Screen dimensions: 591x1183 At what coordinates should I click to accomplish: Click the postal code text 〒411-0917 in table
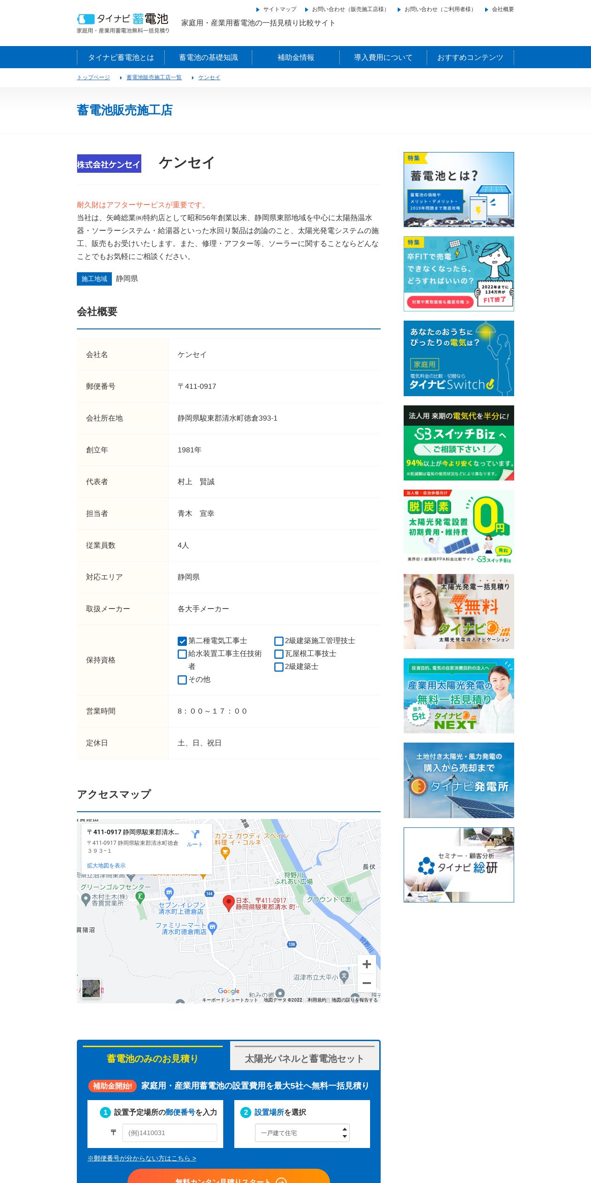(x=197, y=387)
